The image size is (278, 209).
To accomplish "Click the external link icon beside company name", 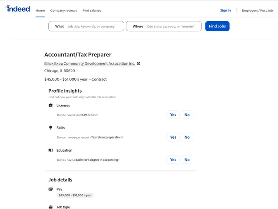I will coord(139,63).
